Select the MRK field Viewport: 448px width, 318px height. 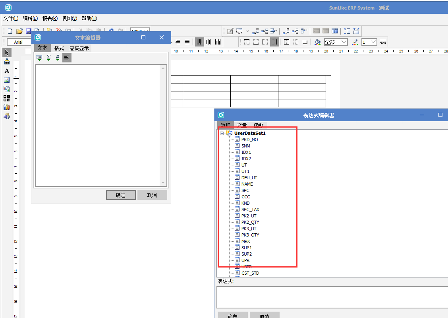pyautogui.click(x=246, y=241)
